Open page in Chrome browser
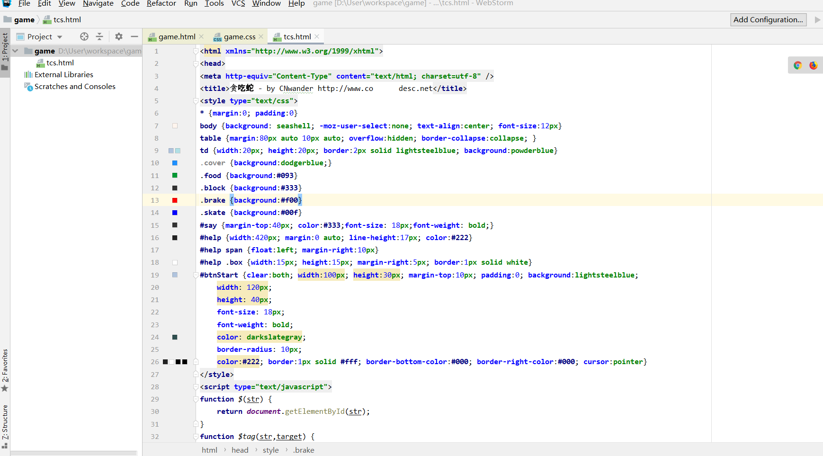The height and width of the screenshot is (456, 823). [x=798, y=65]
